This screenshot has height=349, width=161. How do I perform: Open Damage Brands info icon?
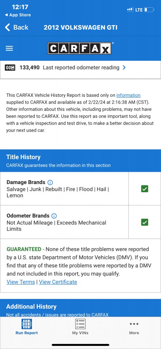(50, 183)
